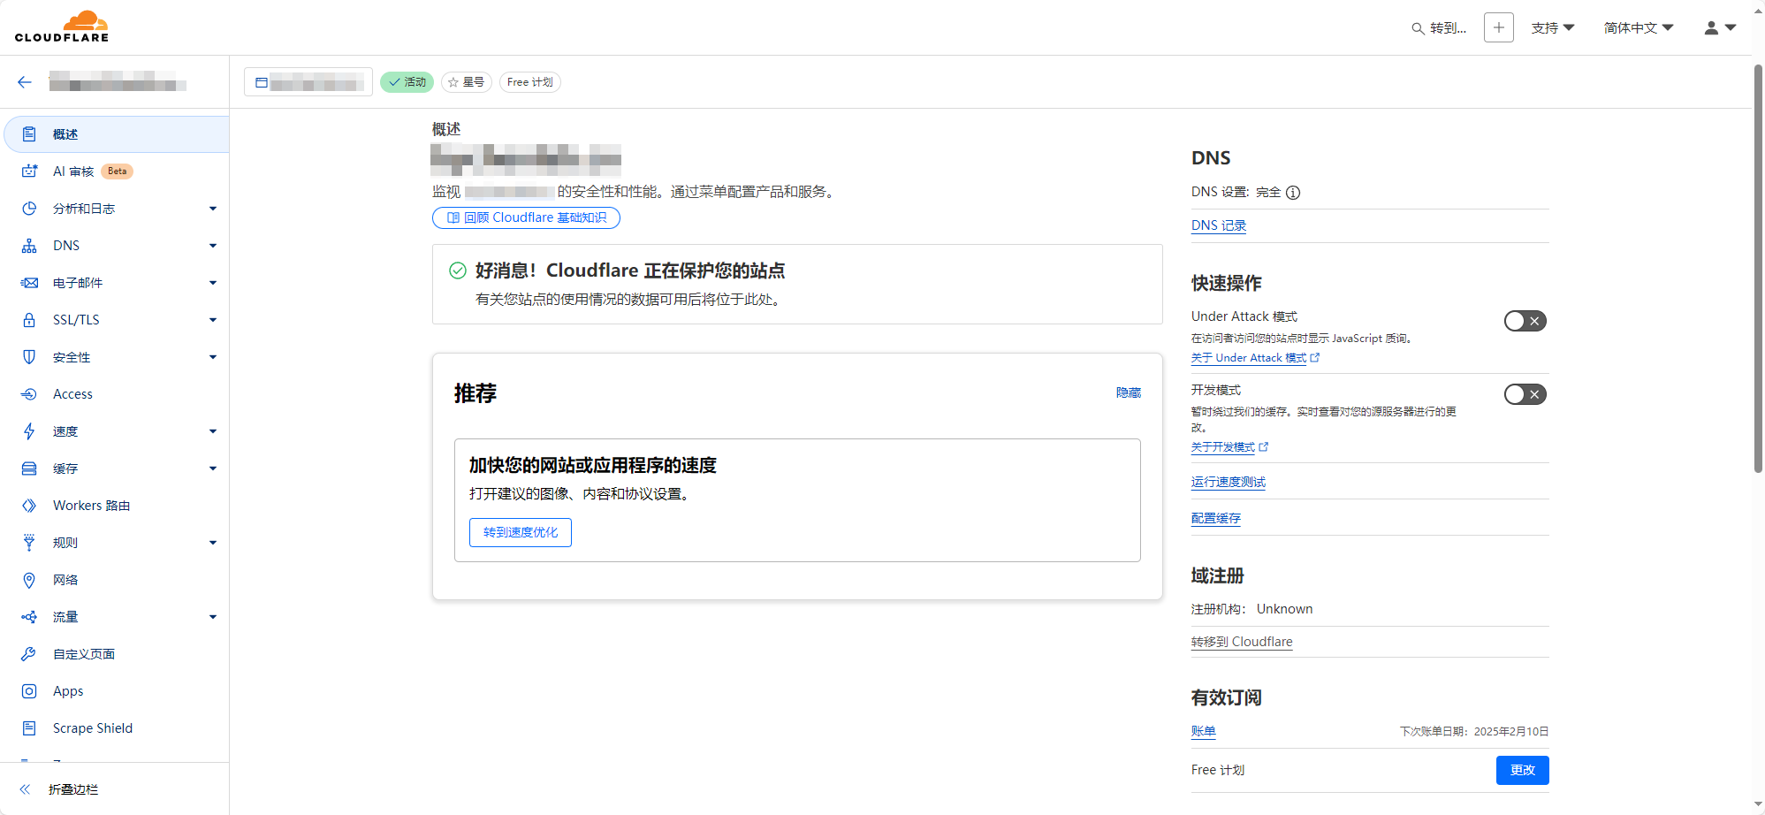Click the Access icon in sidebar
Viewport: 1765px width, 815px height.
(29, 394)
